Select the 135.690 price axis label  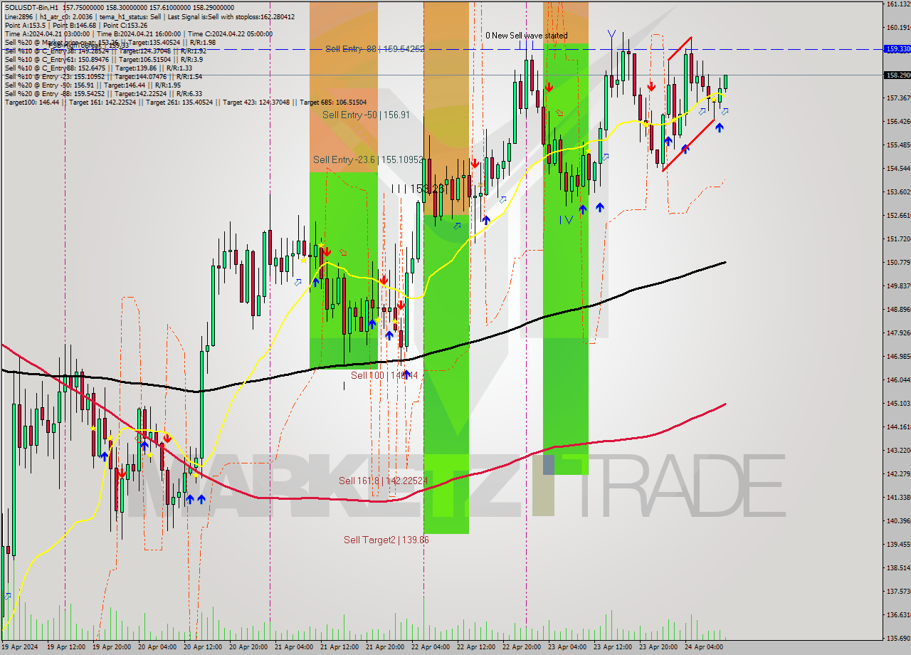click(898, 638)
